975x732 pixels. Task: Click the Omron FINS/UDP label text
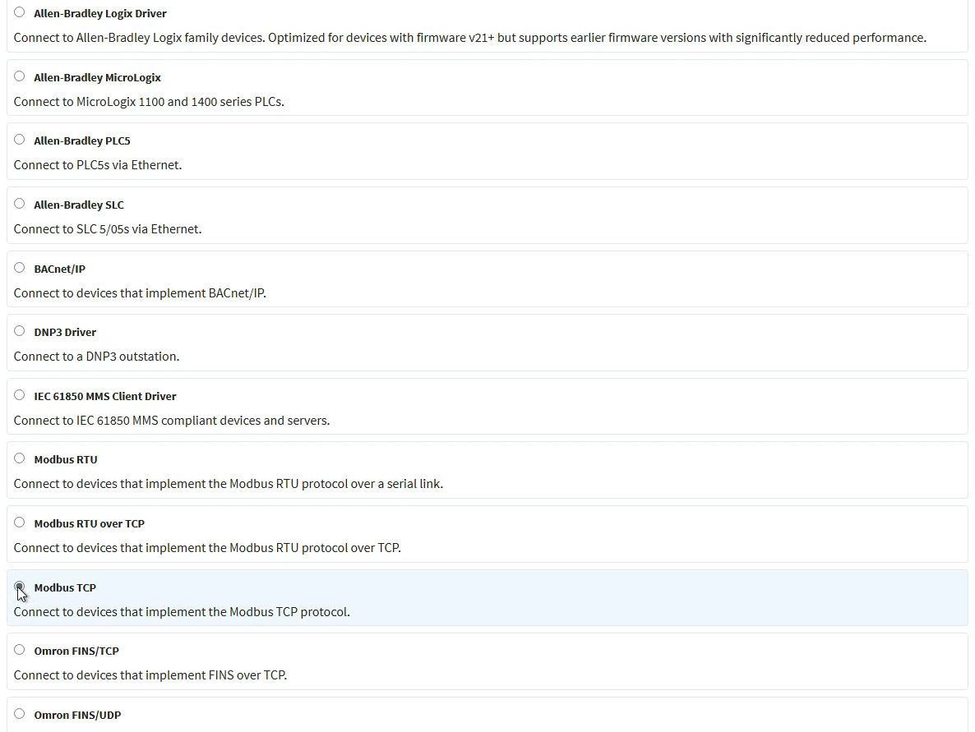(78, 716)
